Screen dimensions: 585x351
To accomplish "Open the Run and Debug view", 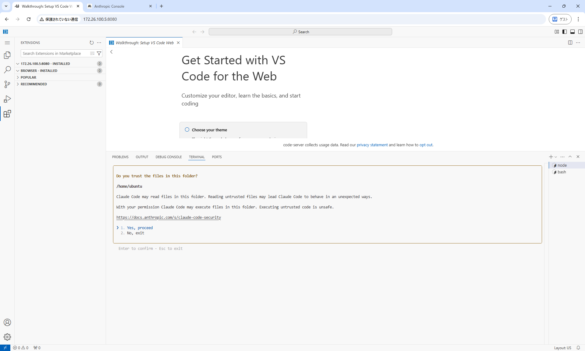I will (7, 99).
